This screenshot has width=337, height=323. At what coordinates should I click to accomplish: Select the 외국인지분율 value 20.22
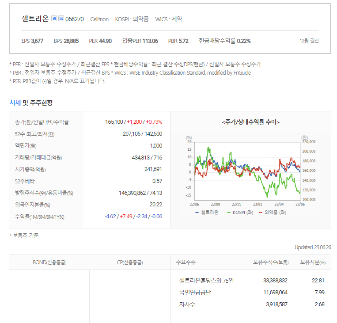(x=156, y=205)
